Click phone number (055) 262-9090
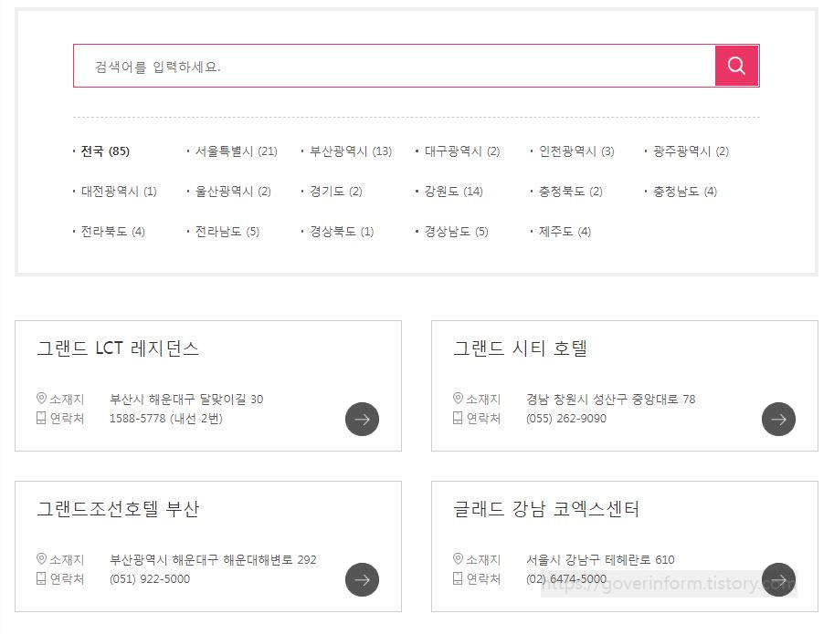This screenshot has height=634, width=834. (x=566, y=419)
